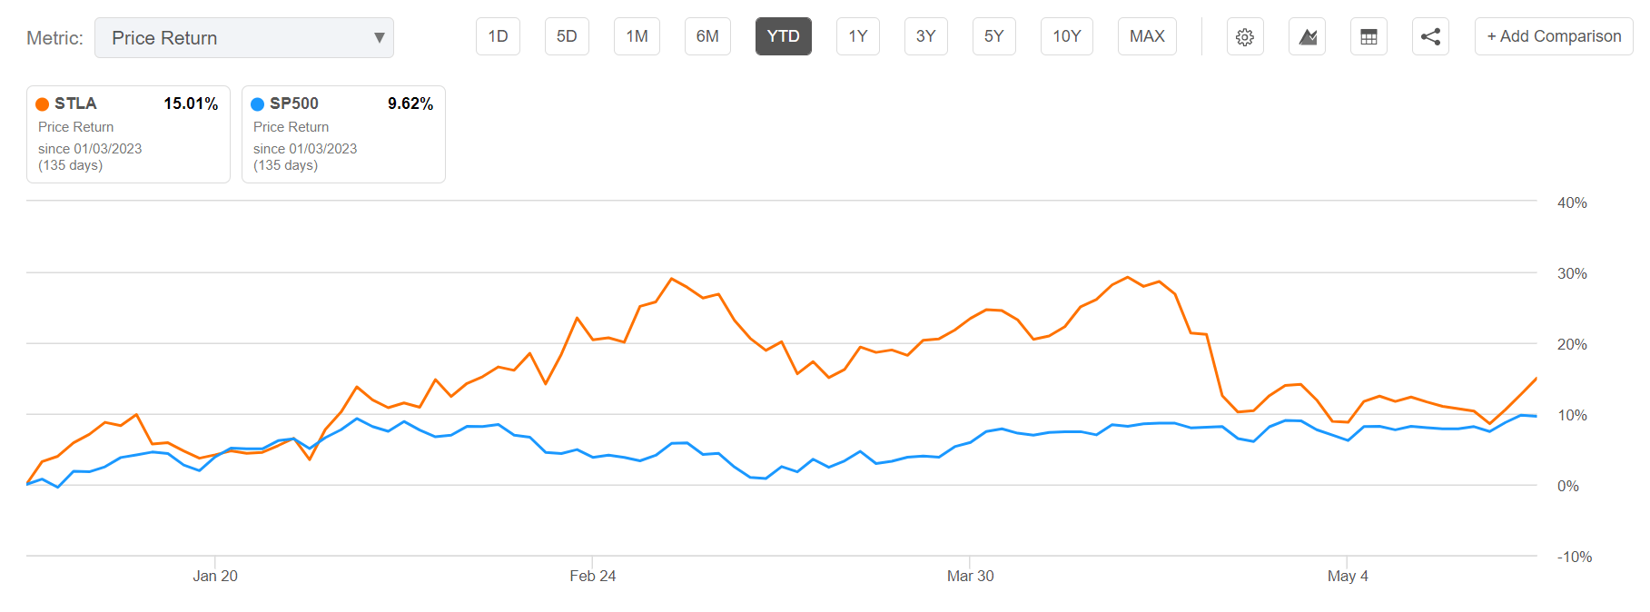Viewport: 1650px width, 612px height.
Task: Click the orange STLA legend dot
Action: tap(42, 104)
